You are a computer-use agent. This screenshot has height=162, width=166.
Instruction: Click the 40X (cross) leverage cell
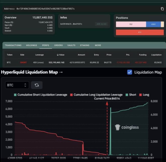click(38, 63)
